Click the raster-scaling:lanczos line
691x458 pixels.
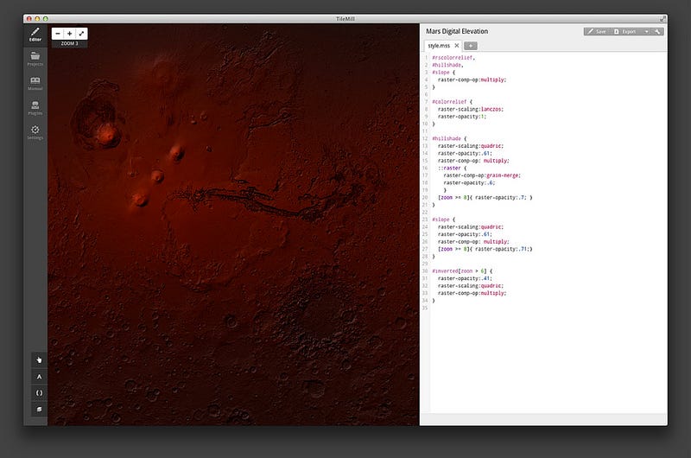point(471,109)
